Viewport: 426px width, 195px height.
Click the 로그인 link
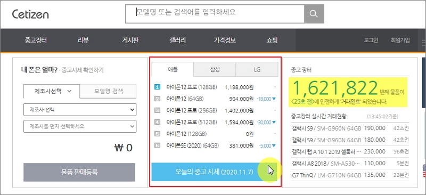pos(371,40)
